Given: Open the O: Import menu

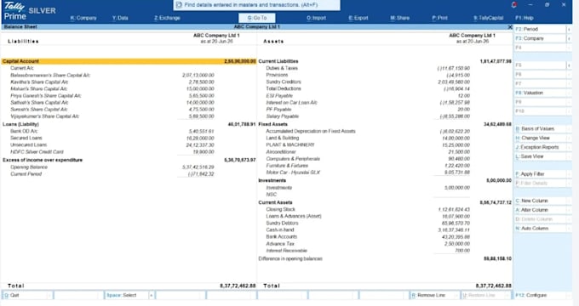Looking at the screenshot, I should pos(316,18).
